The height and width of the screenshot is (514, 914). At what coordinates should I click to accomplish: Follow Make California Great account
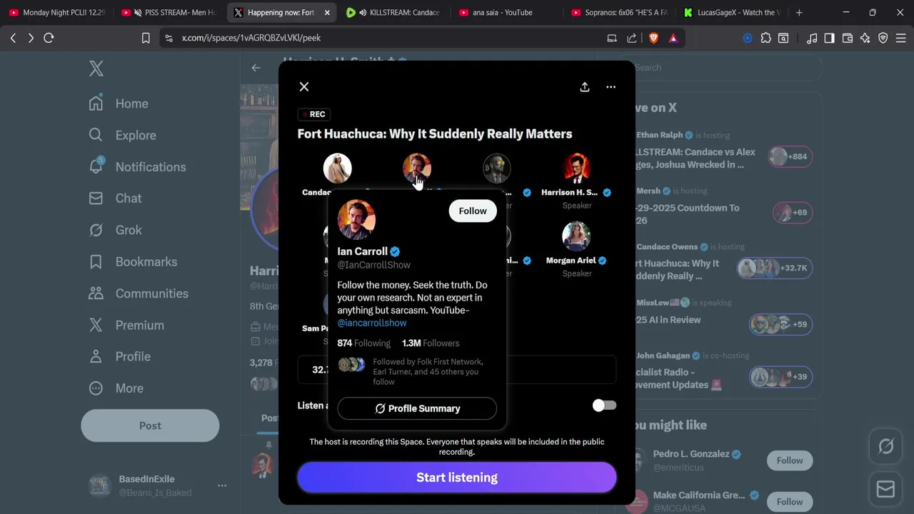click(790, 502)
